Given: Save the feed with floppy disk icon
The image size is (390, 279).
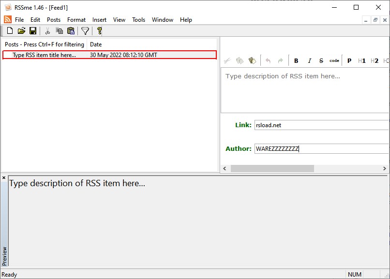Looking at the screenshot, I should click(x=33, y=31).
